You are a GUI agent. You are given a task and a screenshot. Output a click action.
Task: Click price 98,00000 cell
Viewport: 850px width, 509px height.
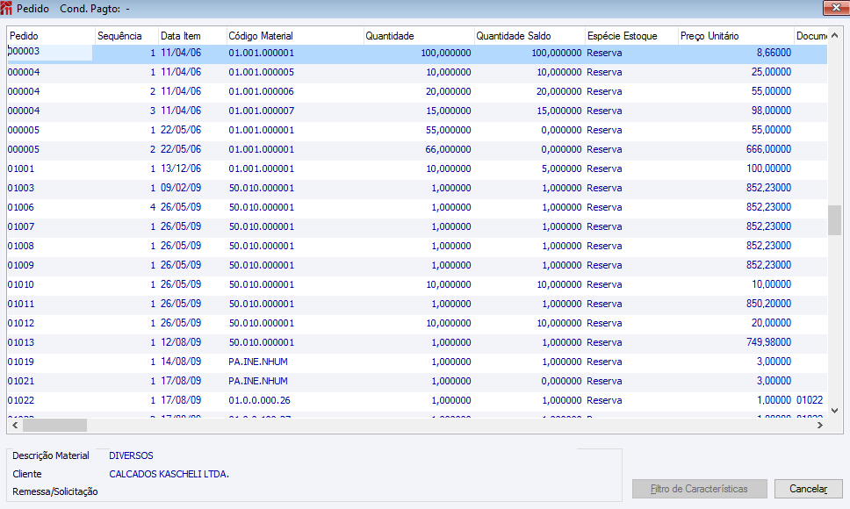pos(771,111)
